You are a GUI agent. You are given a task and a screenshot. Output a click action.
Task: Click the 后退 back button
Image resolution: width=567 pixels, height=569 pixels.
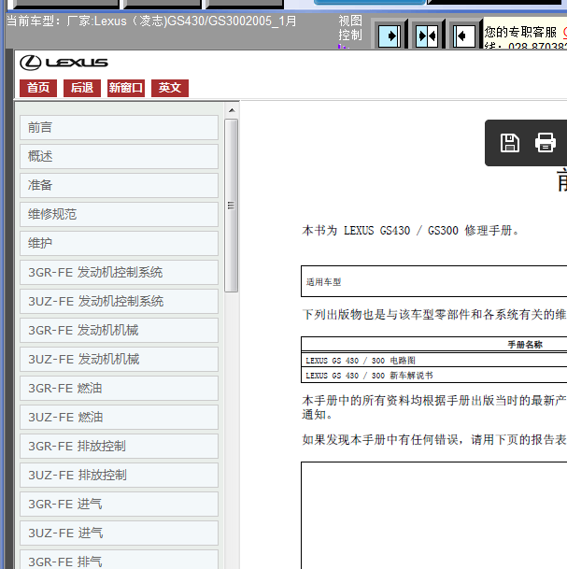pos(82,88)
